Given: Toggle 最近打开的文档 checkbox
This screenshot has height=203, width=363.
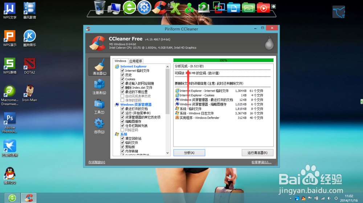Looking at the screenshot, I should coord(122,109).
